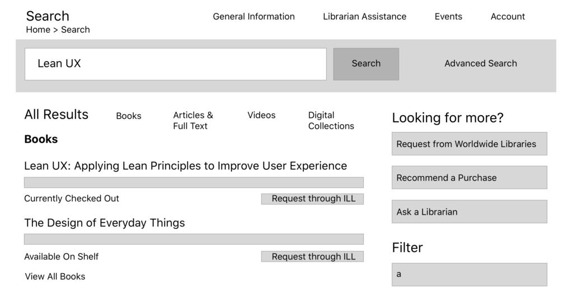Open the Lean UX book title

(186, 166)
